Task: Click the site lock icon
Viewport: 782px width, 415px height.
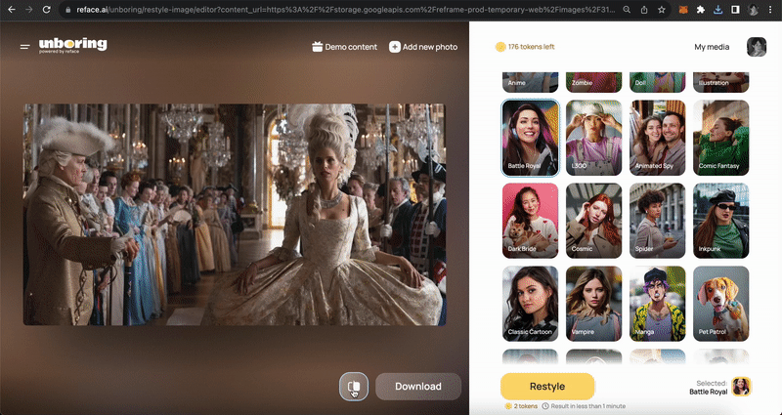Action: 68,10
